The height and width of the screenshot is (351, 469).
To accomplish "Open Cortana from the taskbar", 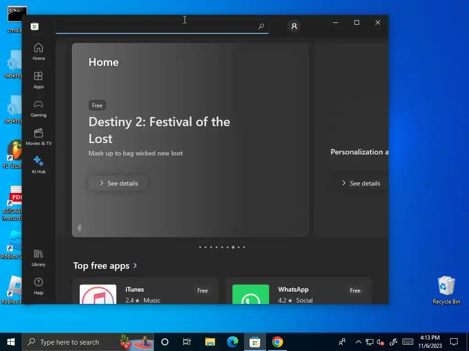I will click(x=165, y=342).
